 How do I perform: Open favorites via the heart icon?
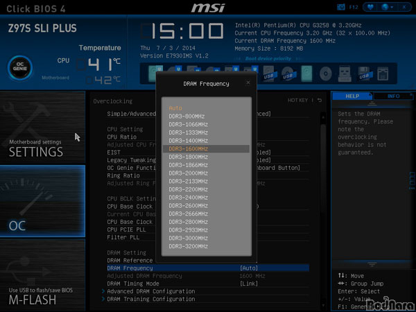click(x=370, y=7)
